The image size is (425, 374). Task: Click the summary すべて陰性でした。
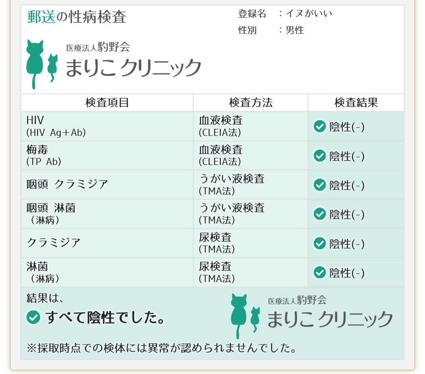(x=105, y=317)
